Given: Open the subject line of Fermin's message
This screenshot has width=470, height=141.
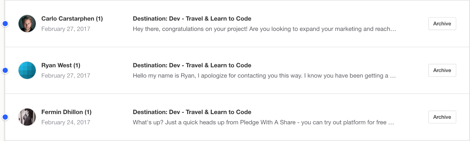Looking at the screenshot, I should point(192,112).
